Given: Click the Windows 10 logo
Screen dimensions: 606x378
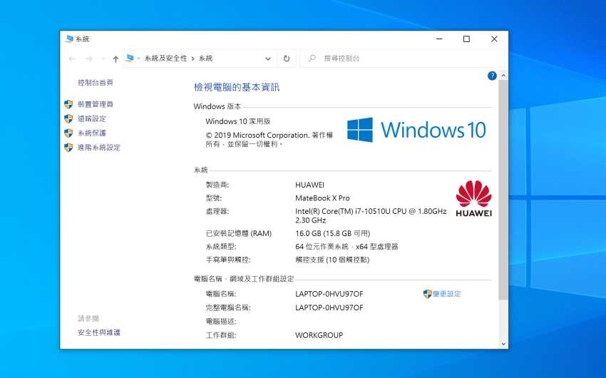Looking at the screenshot, I should [x=416, y=130].
